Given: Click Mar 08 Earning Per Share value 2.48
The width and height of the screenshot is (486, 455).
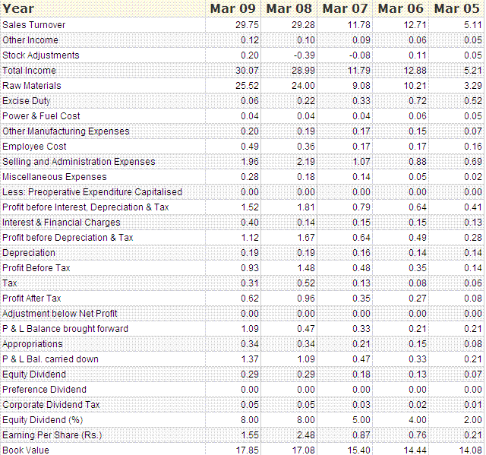Looking at the screenshot, I should 304,435.
